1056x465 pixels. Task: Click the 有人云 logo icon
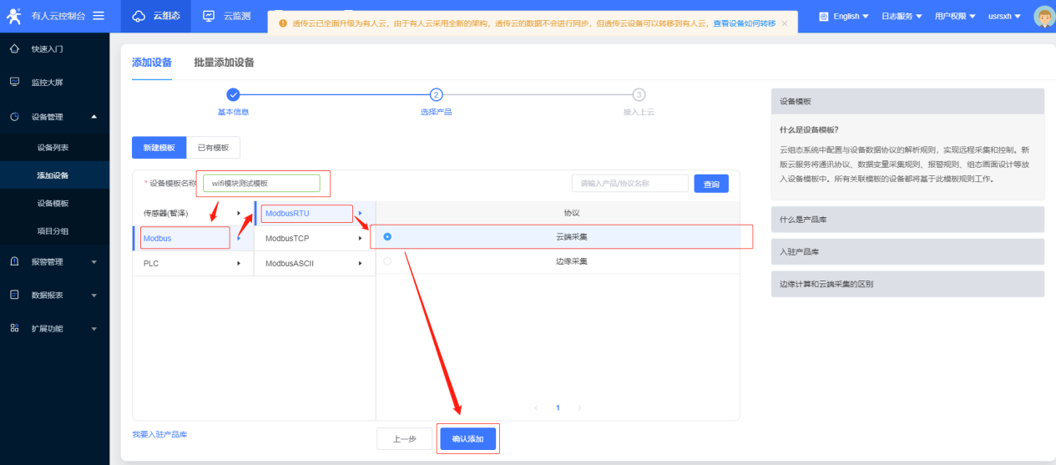[13, 16]
